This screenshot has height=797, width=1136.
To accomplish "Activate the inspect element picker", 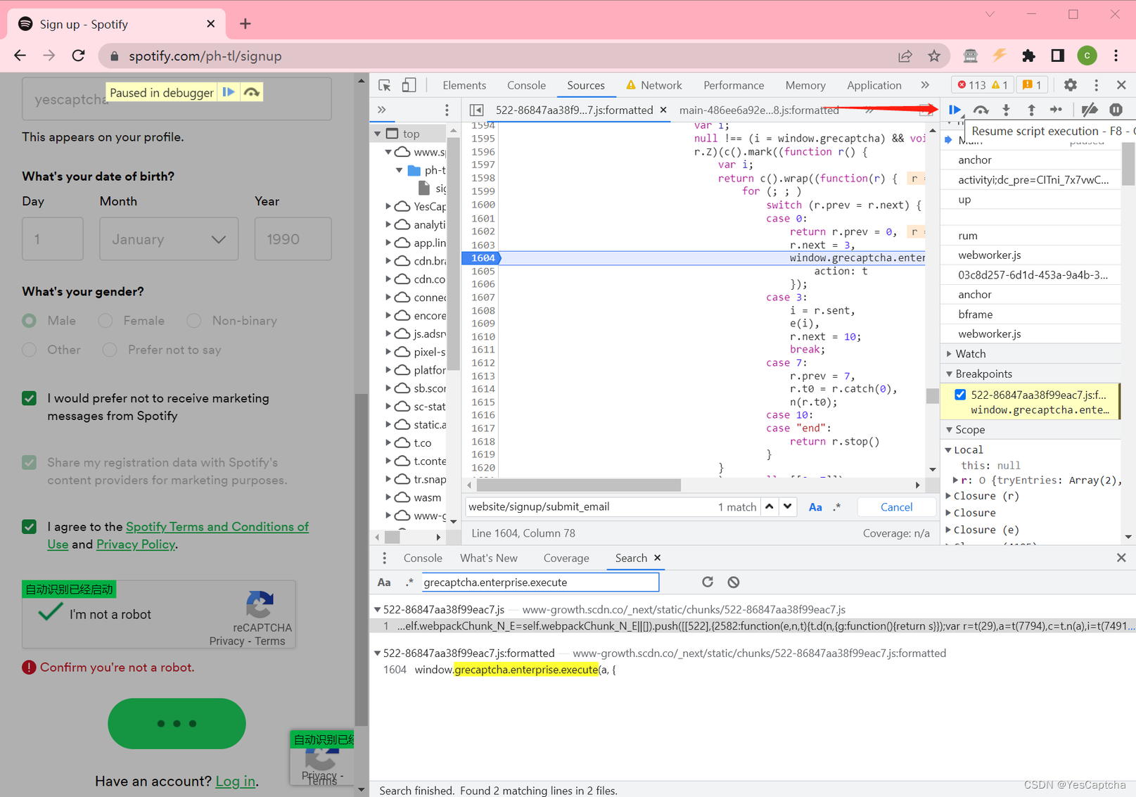I will [385, 85].
